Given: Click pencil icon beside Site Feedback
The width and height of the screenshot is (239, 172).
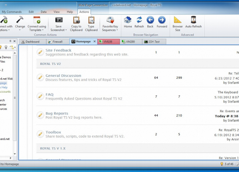Looking at the screenshot, I should pyautogui.click(x=40, y=52).
